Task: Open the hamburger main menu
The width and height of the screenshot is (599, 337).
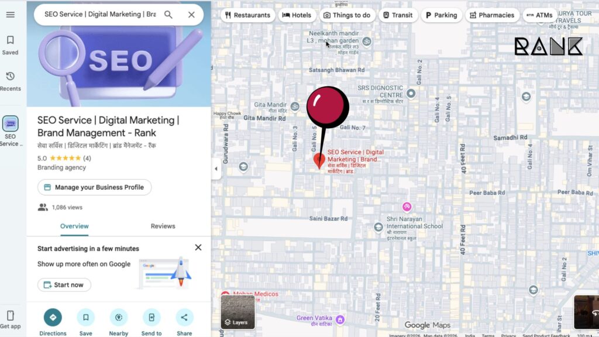Action: pyautogui.click(x=11, y=15)
